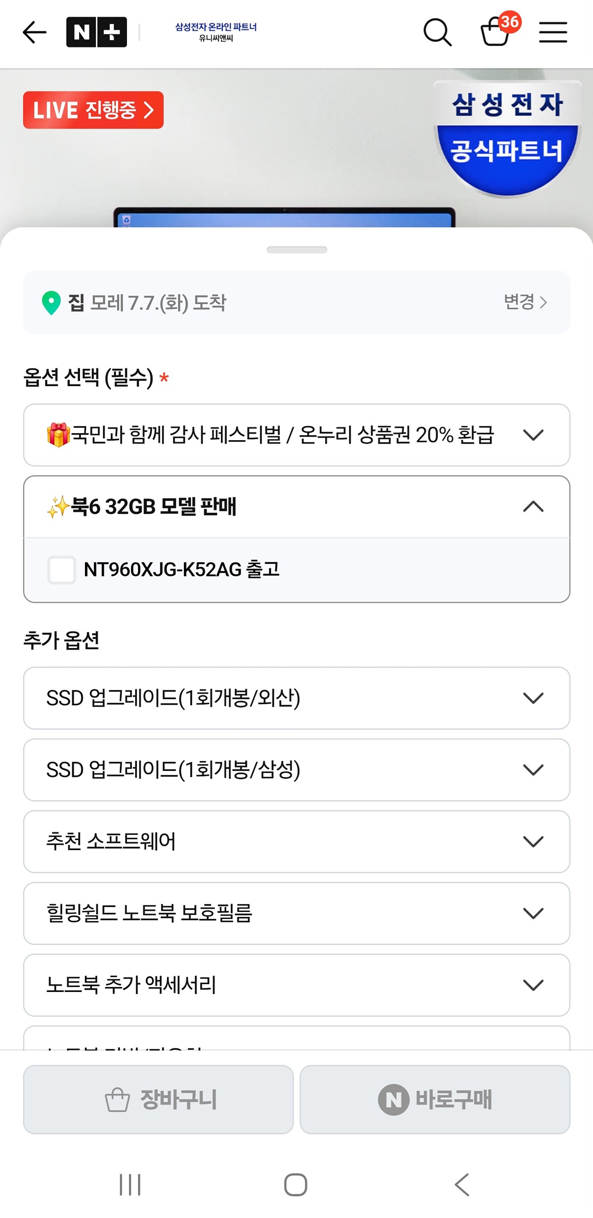Tap Android back navigation chevron

click(x=462, y=1184)
